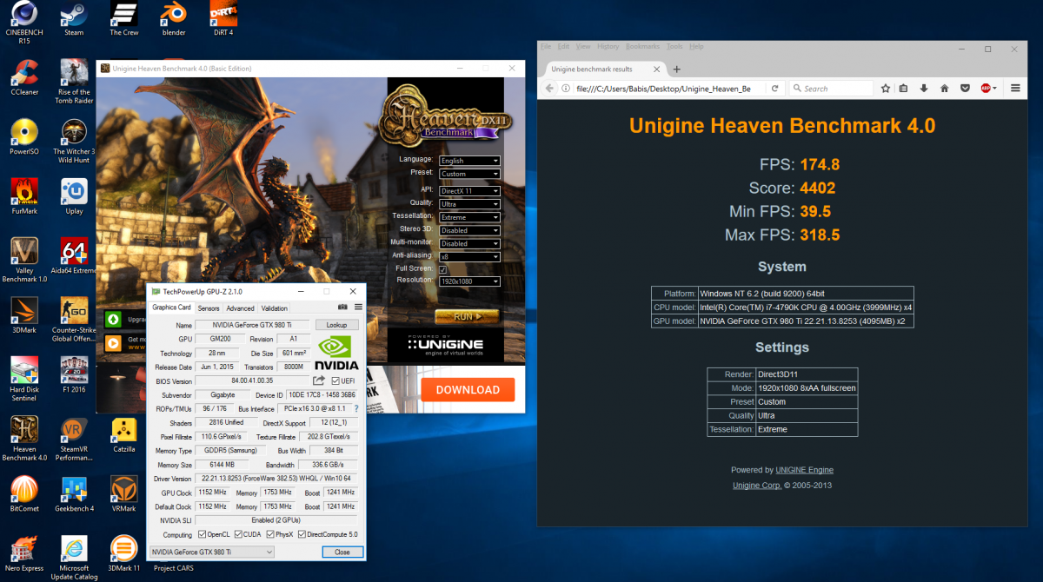Open Anti-aliasing dropdown showing x8
This screenshot has height=582, width=1043.
(469, 256)
